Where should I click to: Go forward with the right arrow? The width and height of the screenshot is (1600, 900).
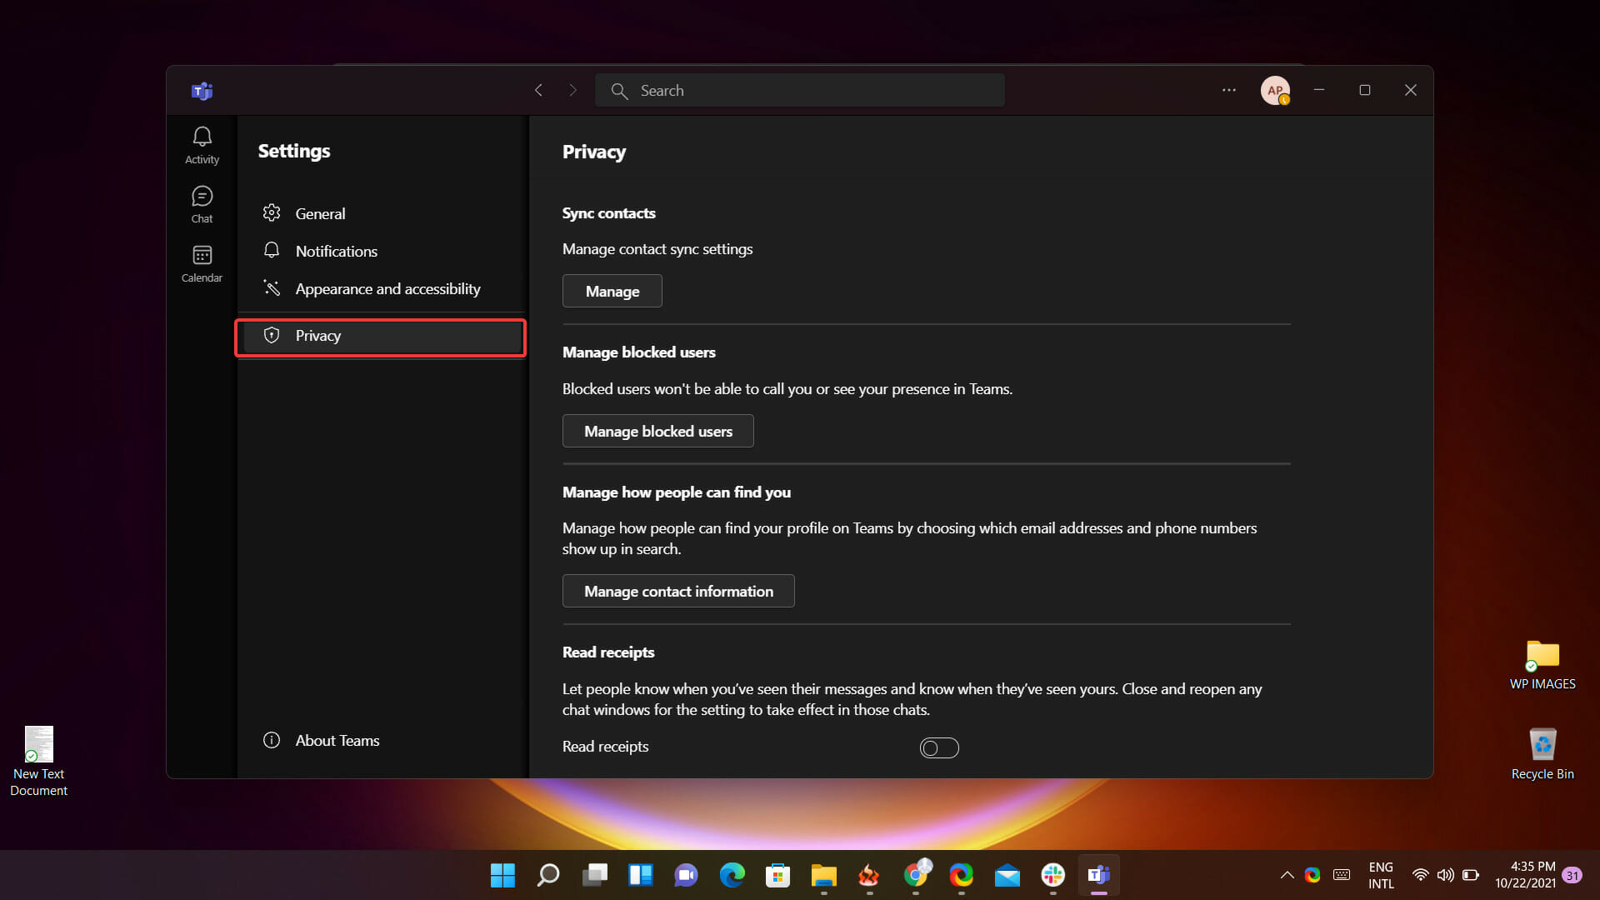572,90
